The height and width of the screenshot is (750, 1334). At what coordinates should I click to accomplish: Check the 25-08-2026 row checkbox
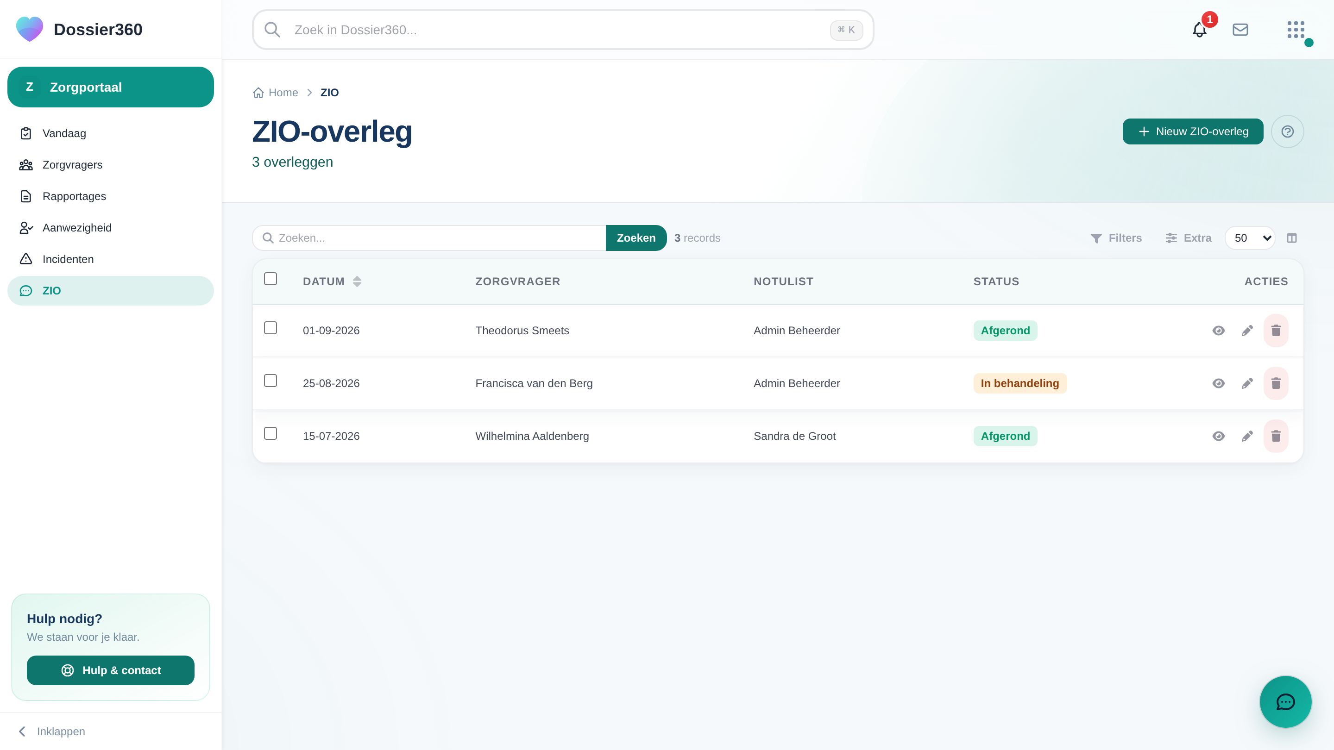click(271, 381)
